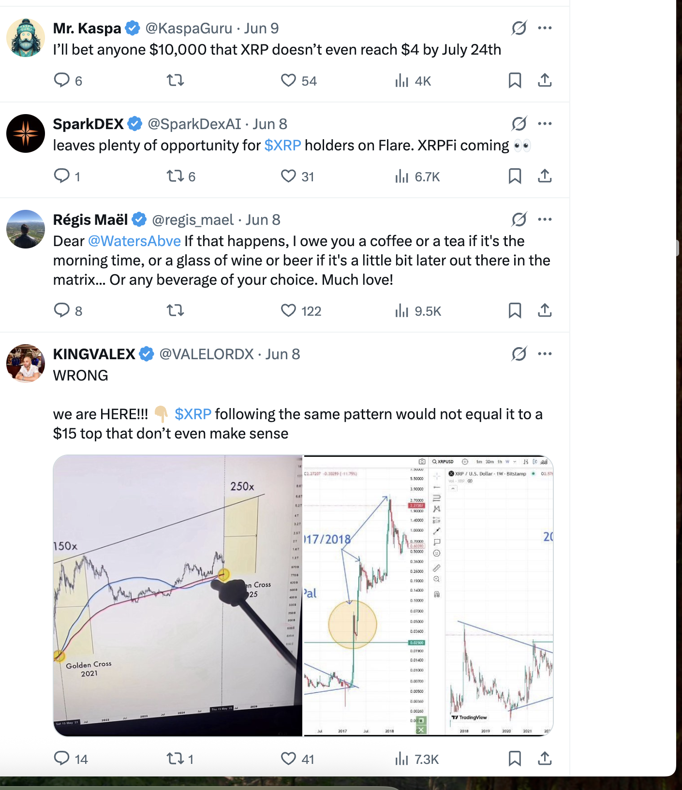Open the @KaspaGuru profile handle
This screenshot has height=790, width=682.
[189, 28]
